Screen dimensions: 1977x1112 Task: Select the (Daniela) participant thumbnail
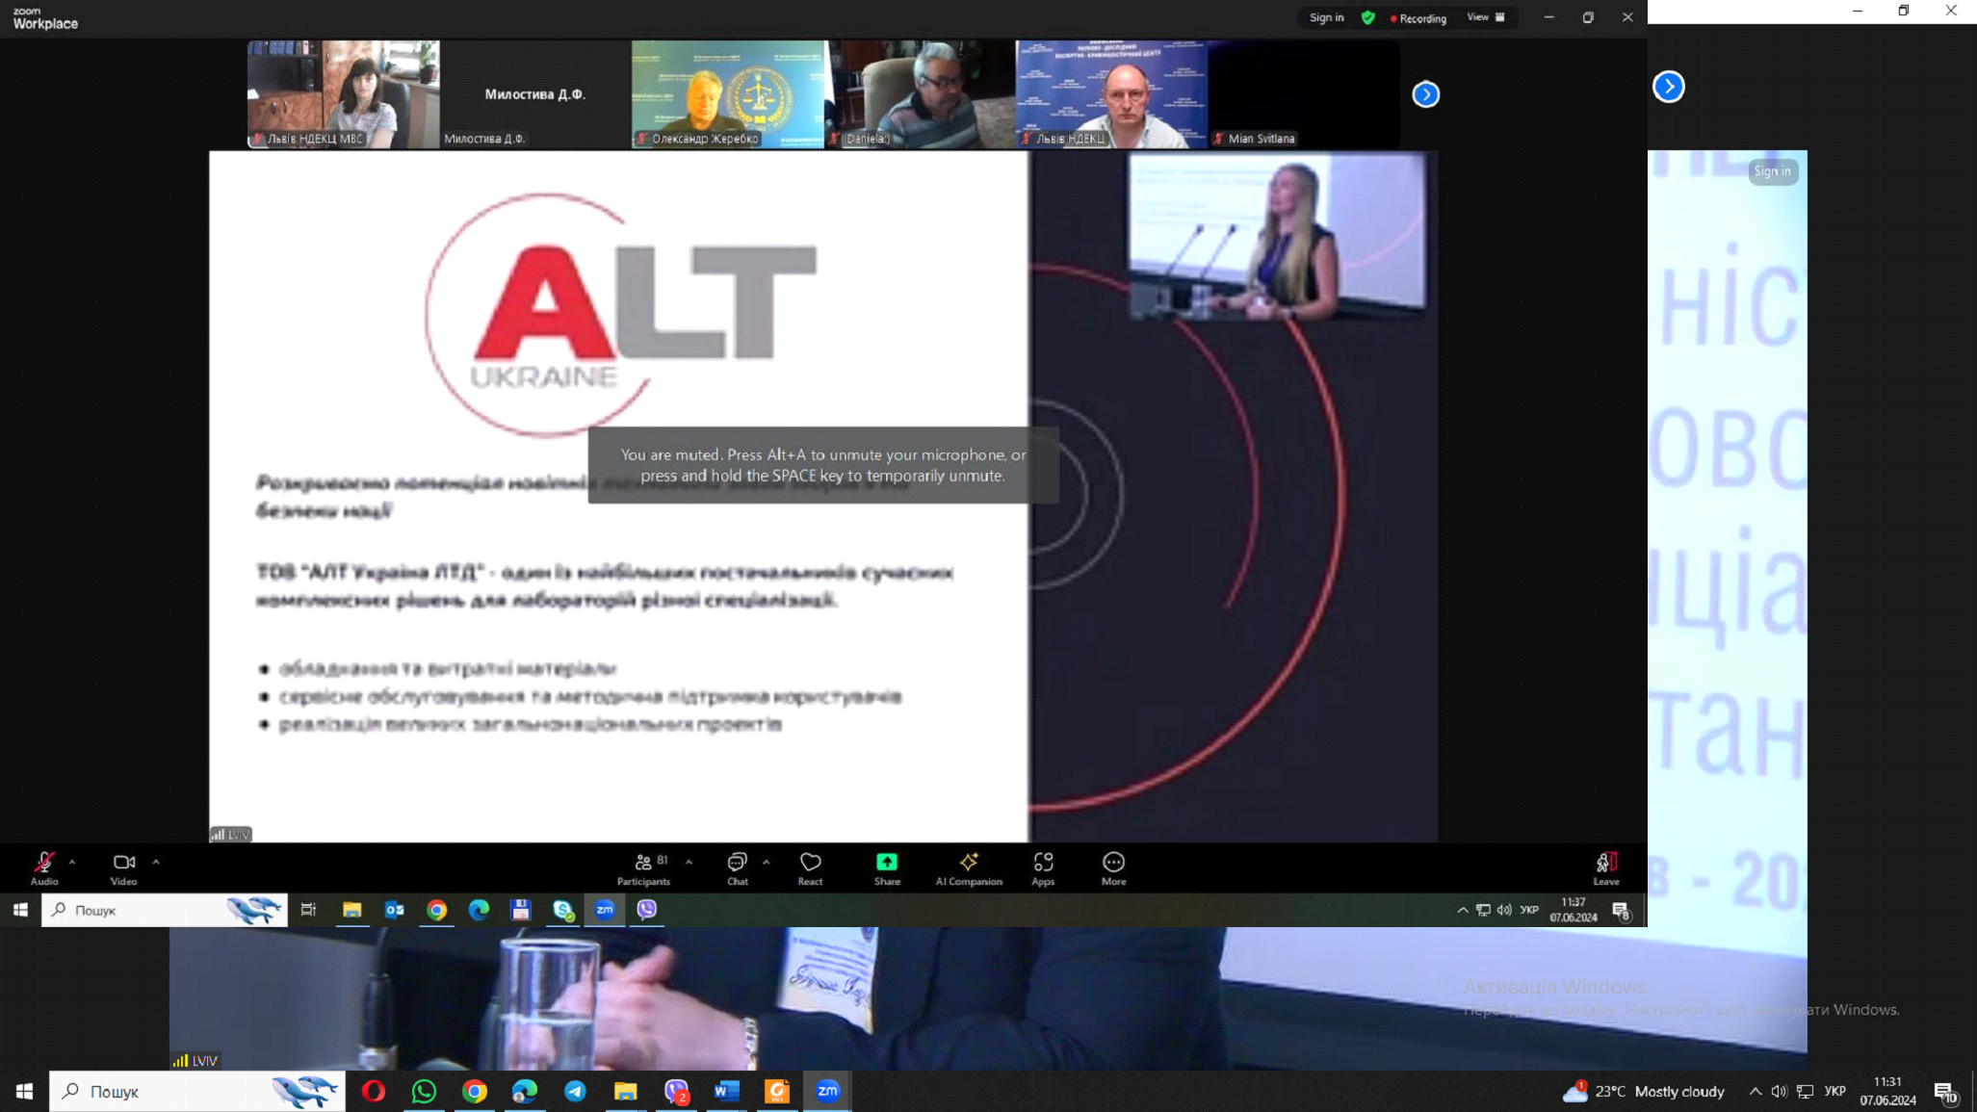(x=920, y=93)
